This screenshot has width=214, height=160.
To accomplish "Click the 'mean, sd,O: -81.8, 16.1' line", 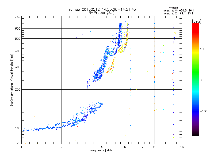I will [x=178, y=10].
